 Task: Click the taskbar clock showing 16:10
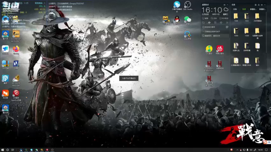tap(260, 150)
